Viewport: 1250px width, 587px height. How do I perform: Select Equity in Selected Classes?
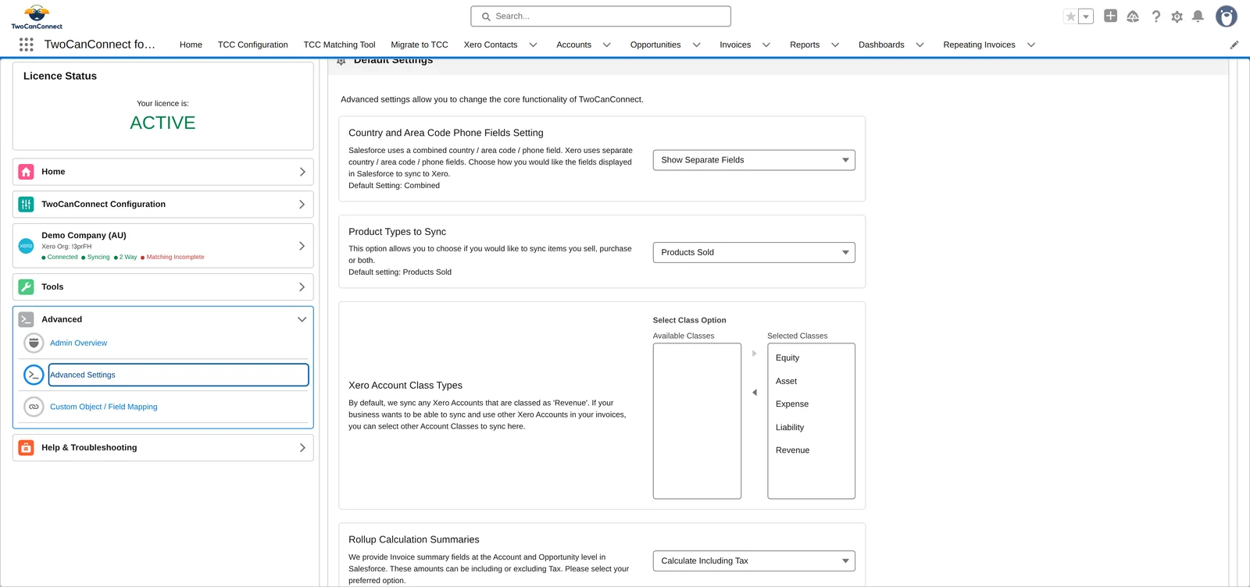click(787, 358)
